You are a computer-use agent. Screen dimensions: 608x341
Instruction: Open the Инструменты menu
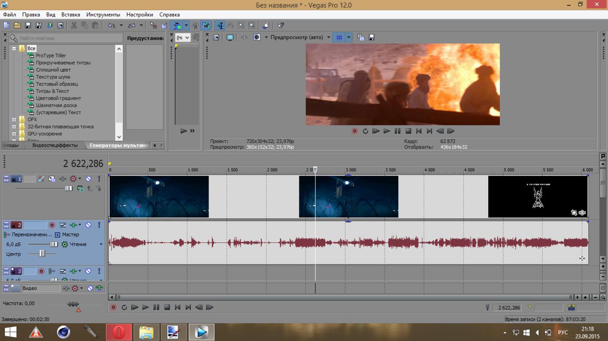103,15
